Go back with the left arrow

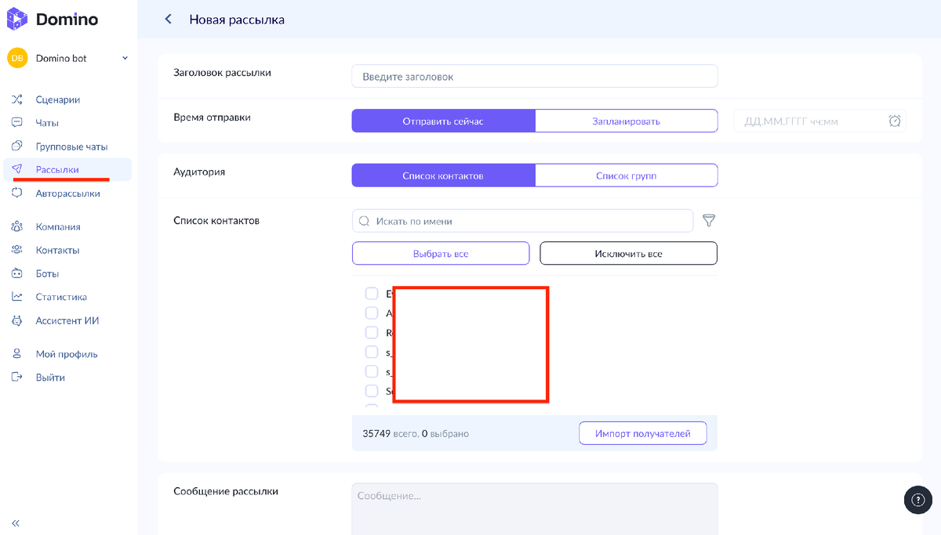point(168,20)
